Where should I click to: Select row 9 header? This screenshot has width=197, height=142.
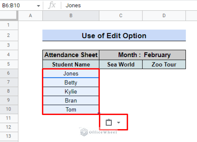(x=9, y=100)
